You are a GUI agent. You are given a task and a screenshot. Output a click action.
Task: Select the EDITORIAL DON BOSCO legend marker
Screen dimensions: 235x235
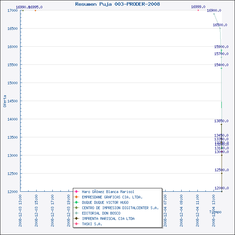tap(77, 213)
